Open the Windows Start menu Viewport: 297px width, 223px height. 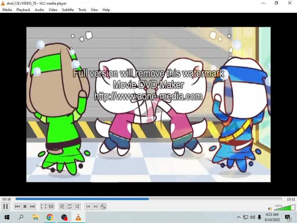click(7, 217)
